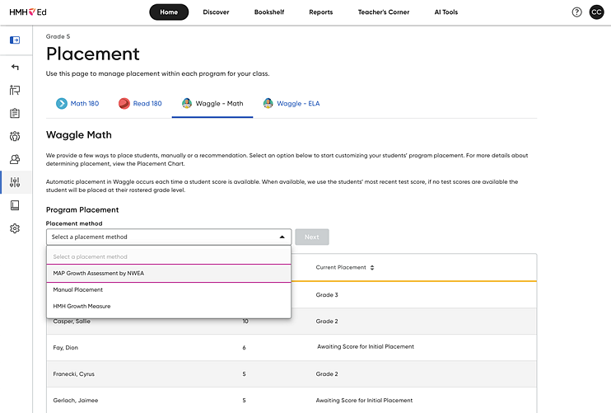The image size is (611, 413).
Task: Select student name Gerlach, Jaimee
Action: click(76, 400)
